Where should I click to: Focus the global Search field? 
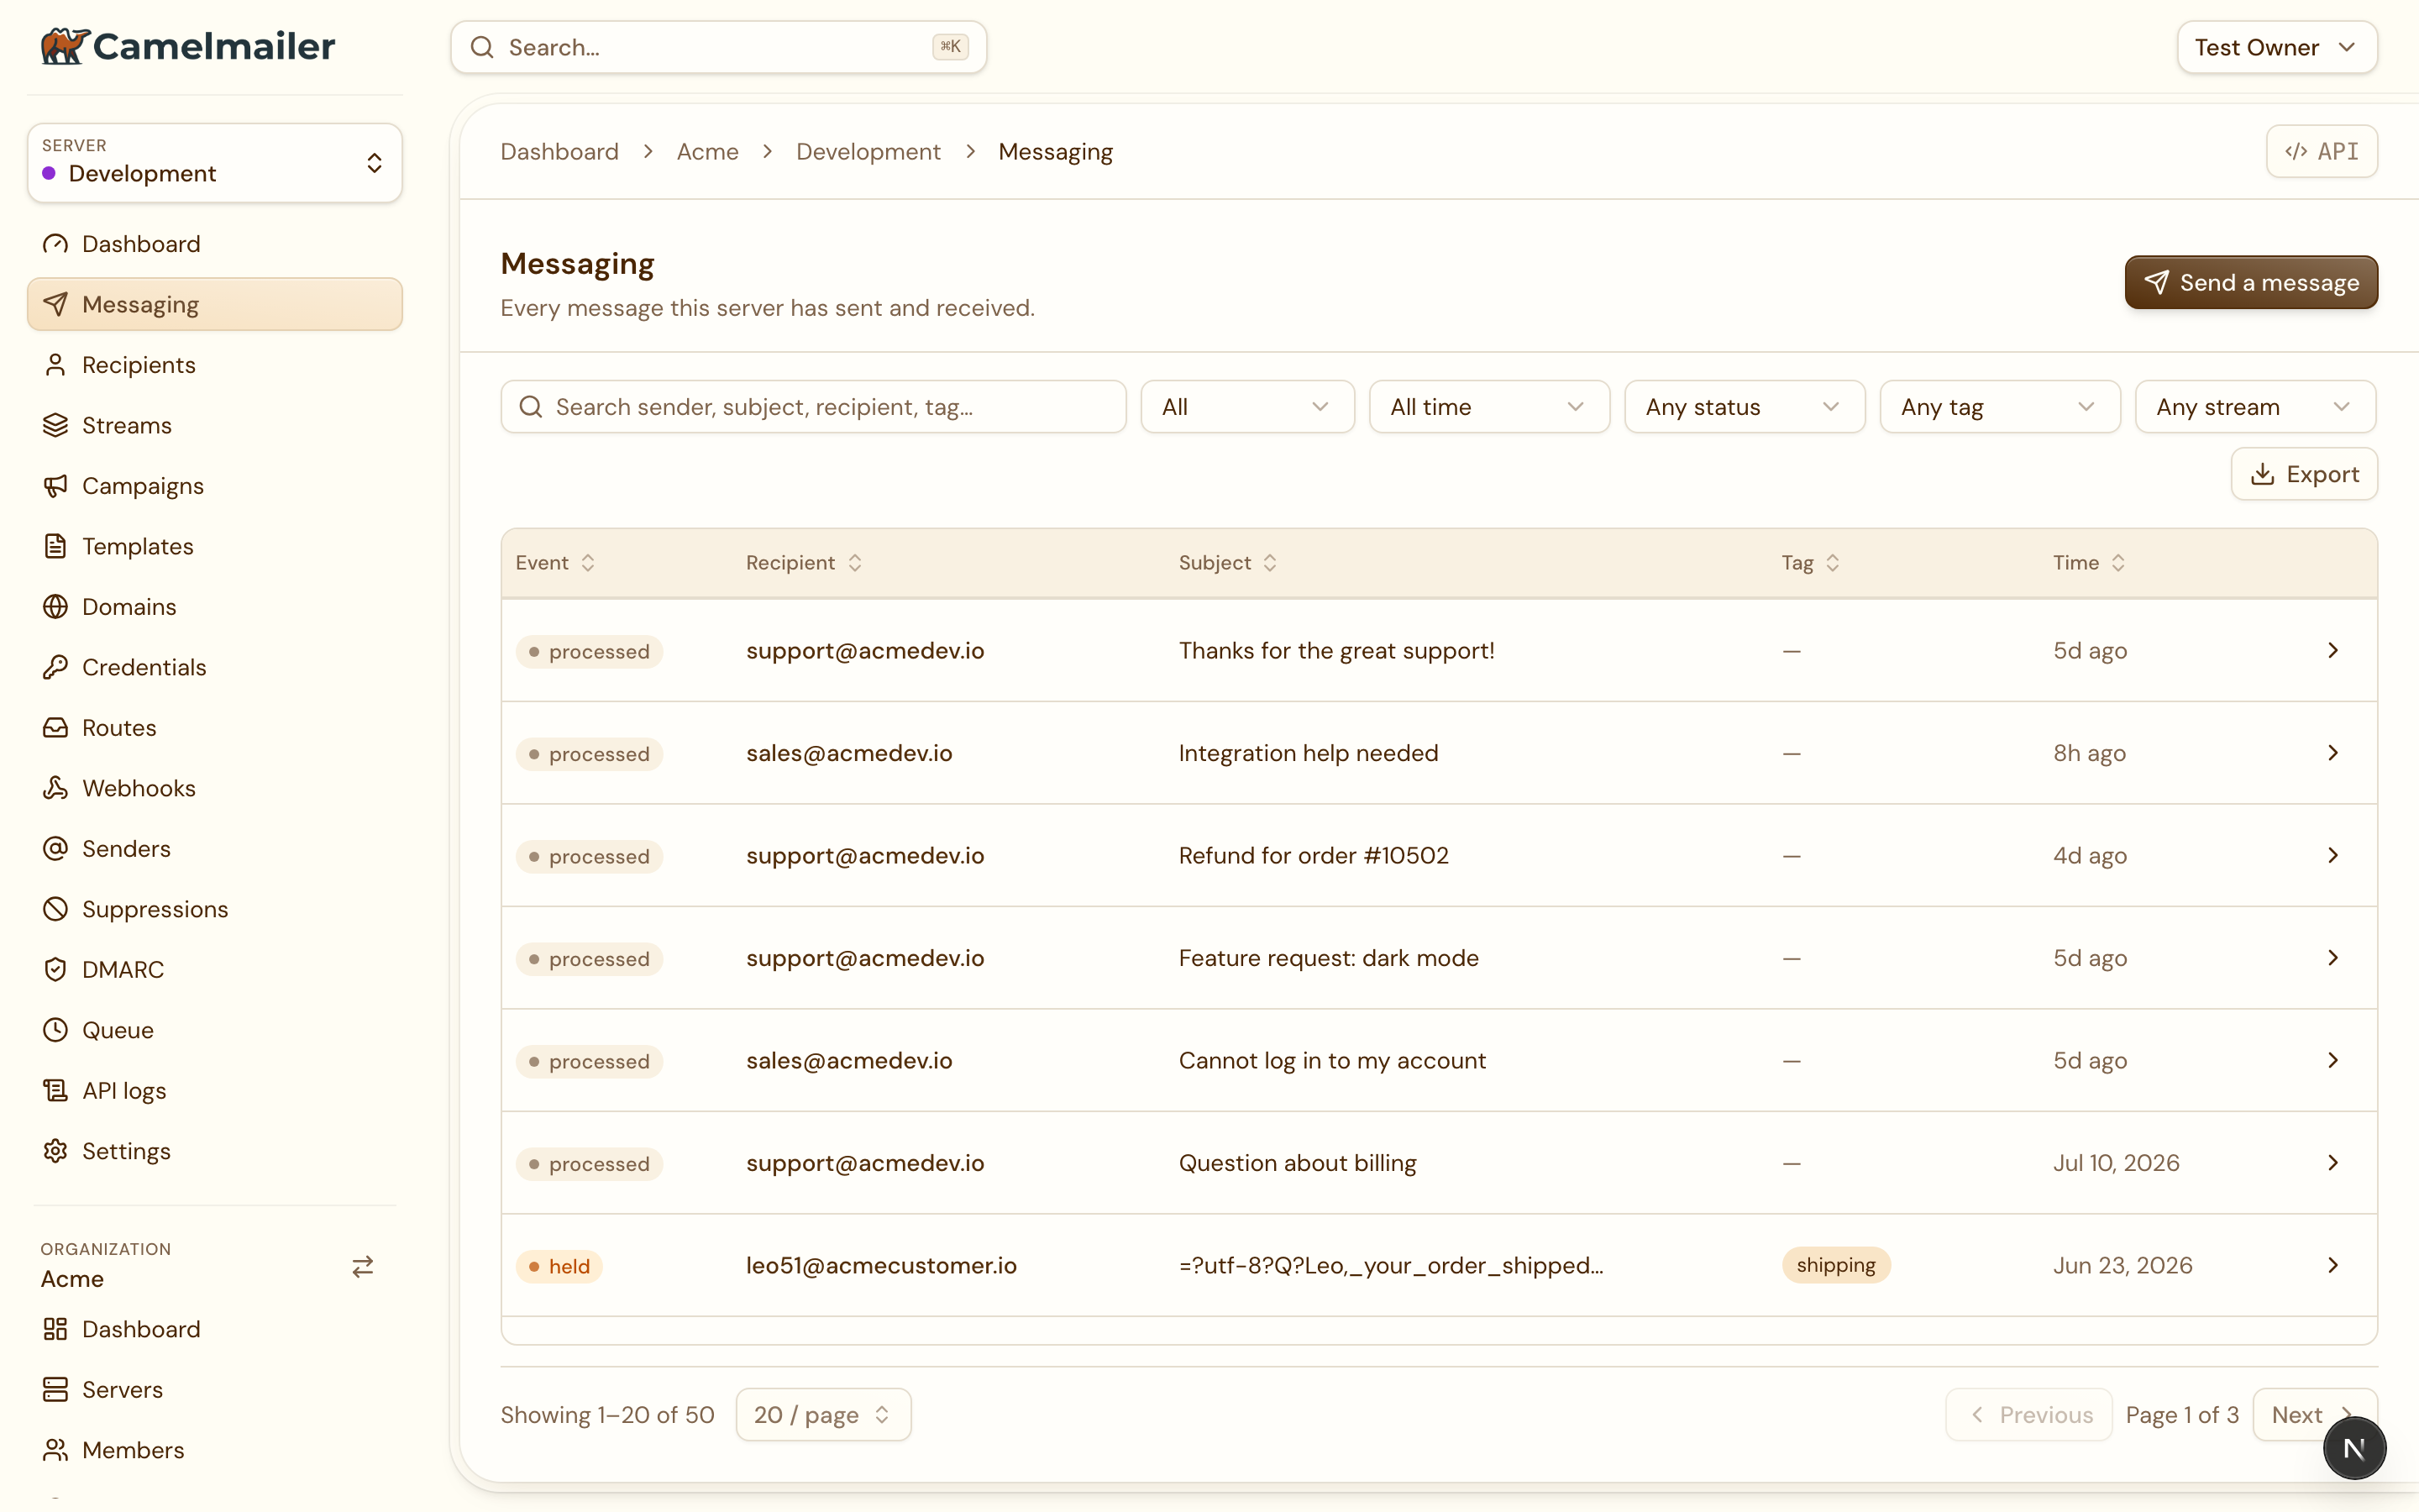719,47
